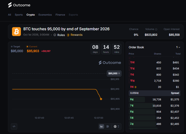Open the Finance category tab

pos(60,15)
